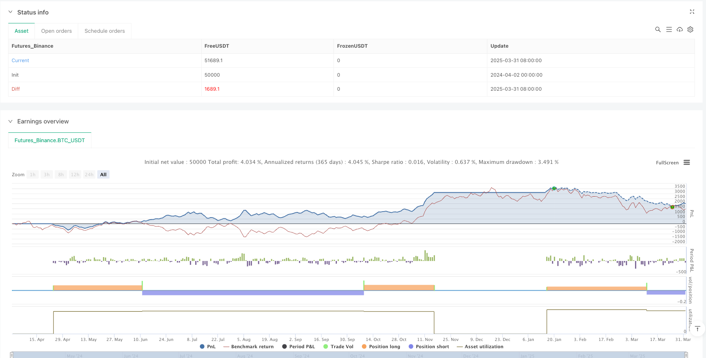
Task: Toggle PnL series in chart legend
Action: [208, 347]
